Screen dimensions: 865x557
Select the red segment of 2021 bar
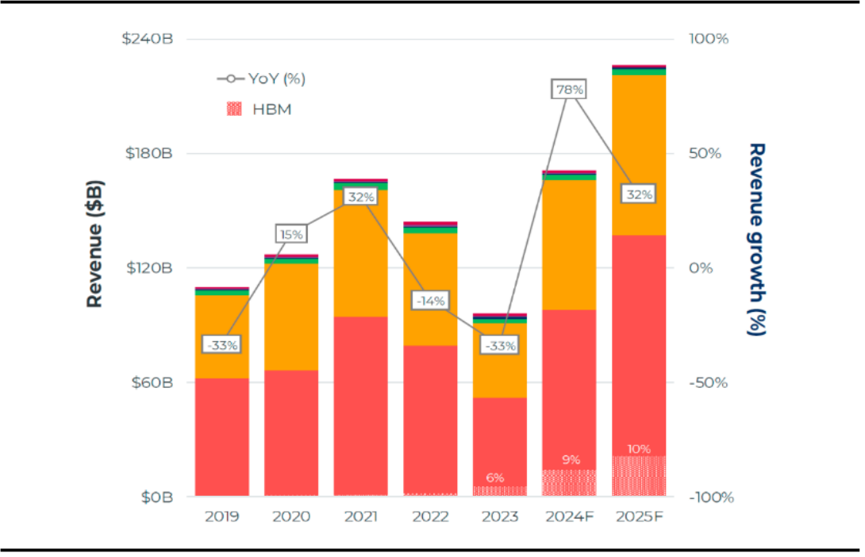[x=361, y=406]
